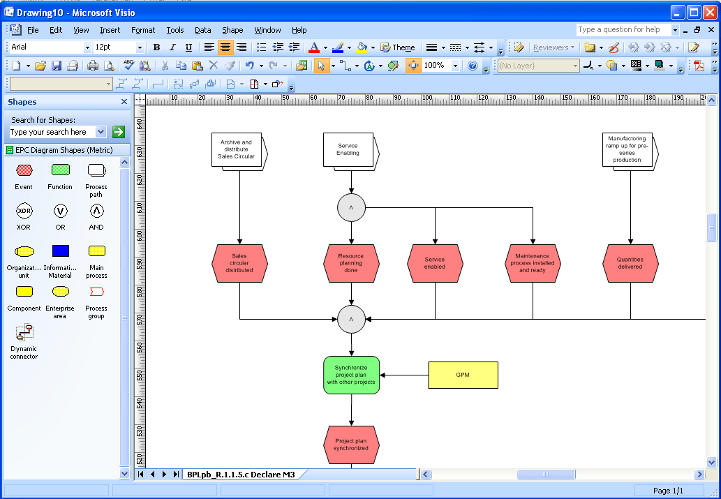Open the zoom 100% dropdown
Viewport: 721px width, 499px height.
tap(455, 66)
